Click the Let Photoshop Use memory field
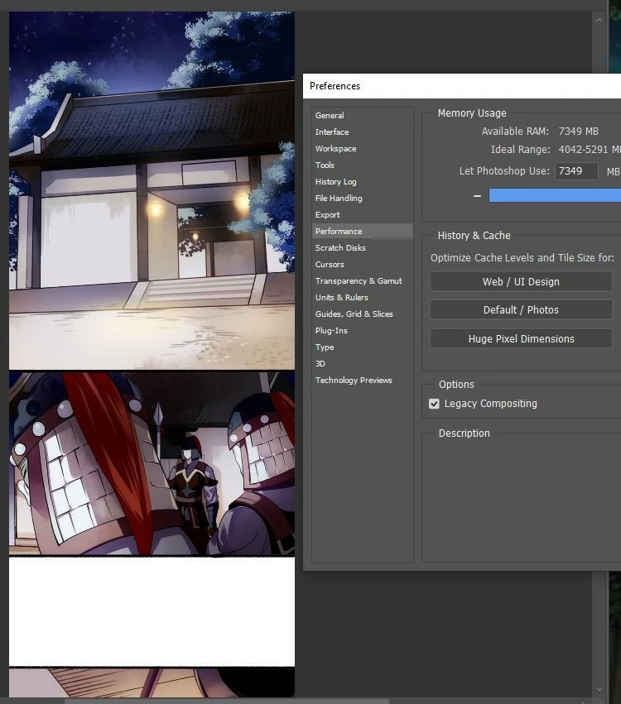This screenshot has height=704, width=621. tap(576, 171)
